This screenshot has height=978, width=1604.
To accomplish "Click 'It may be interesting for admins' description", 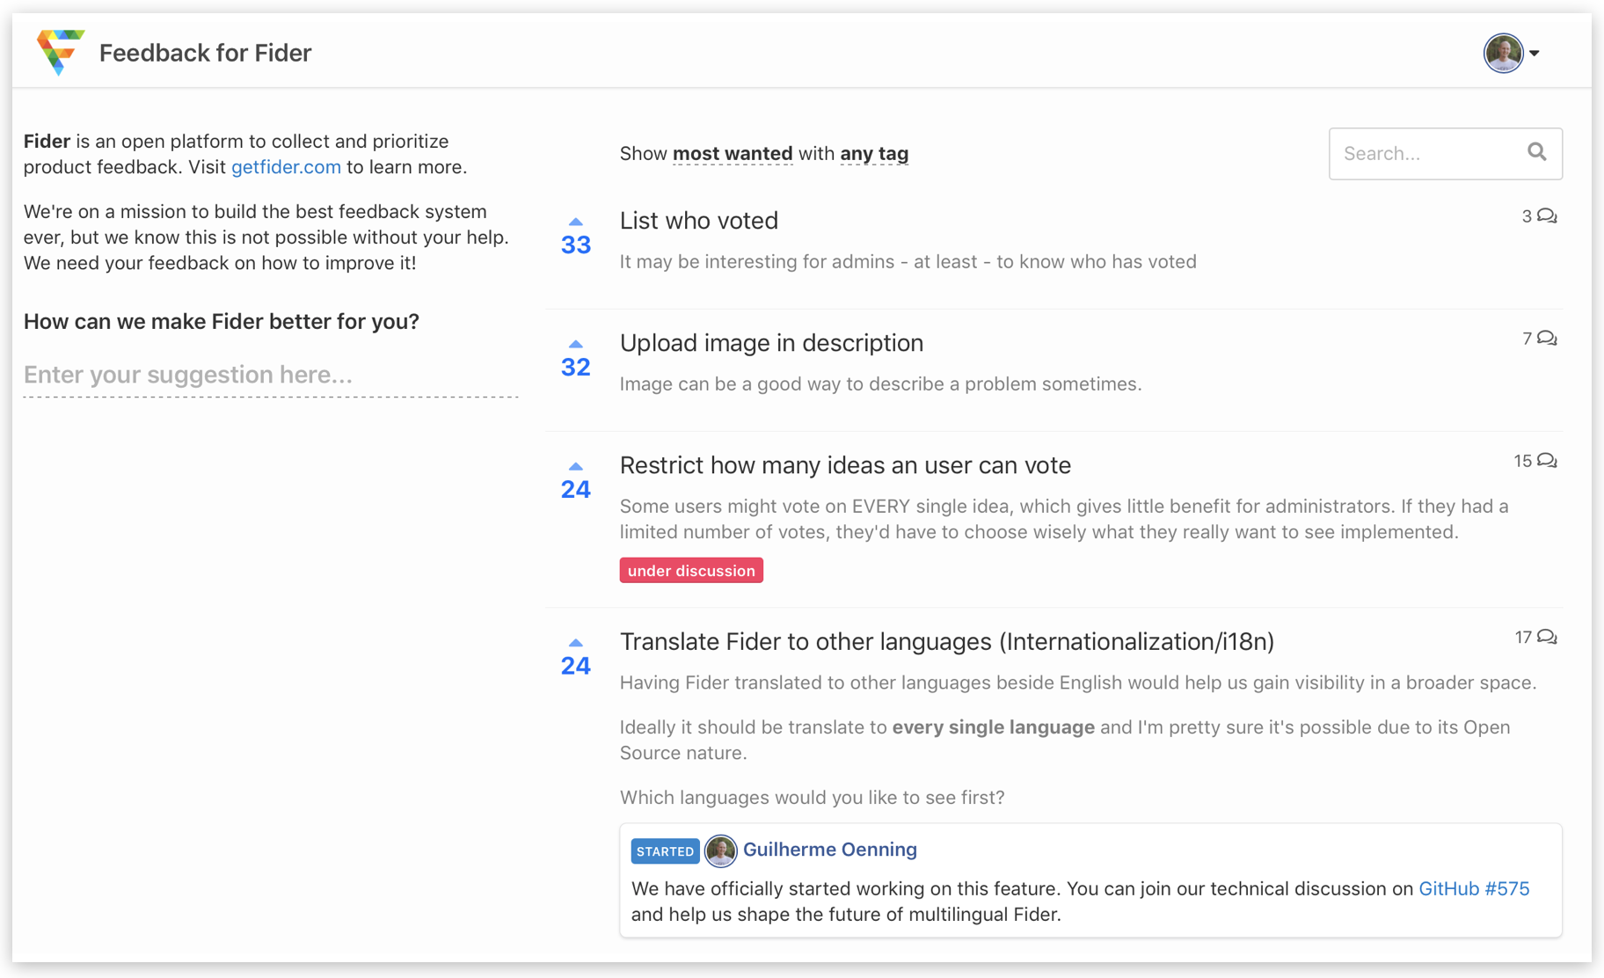I will 908,262.
